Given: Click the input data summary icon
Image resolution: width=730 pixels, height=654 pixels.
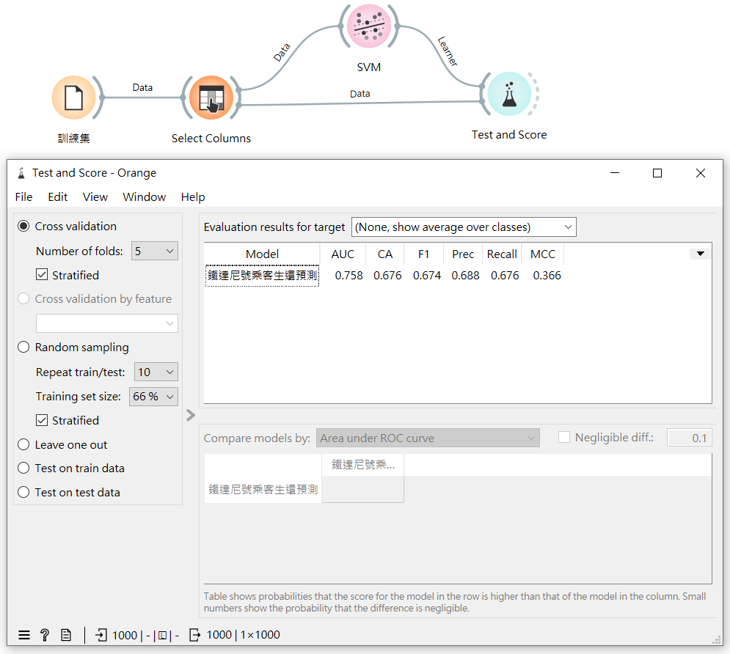Looking at the screenshot, I should coord(101,635).
